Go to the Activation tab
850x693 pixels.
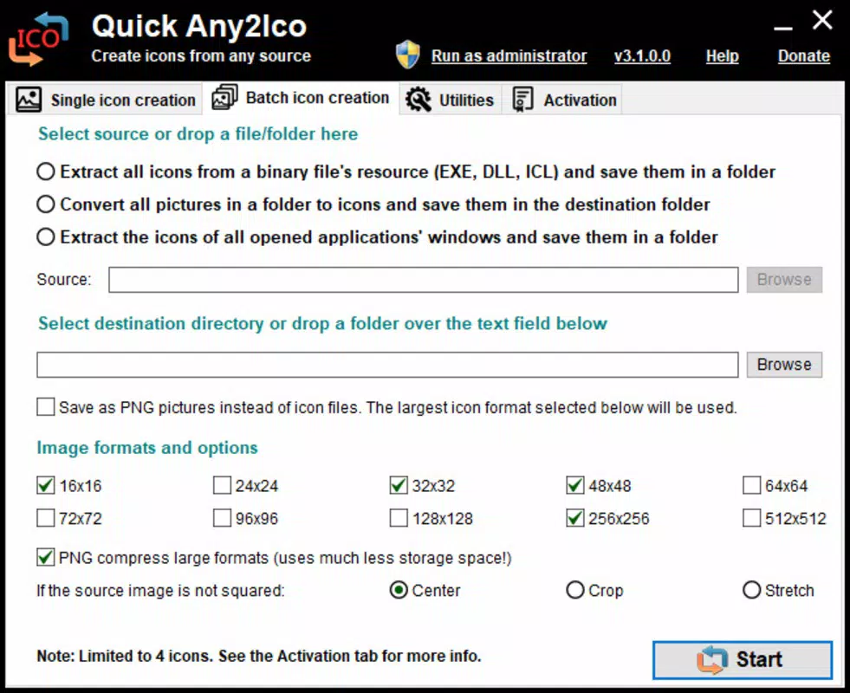point(562,100)
